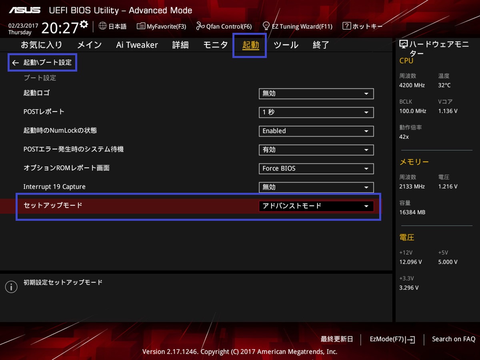Select the POSTレポート setting label

(44, 112)
